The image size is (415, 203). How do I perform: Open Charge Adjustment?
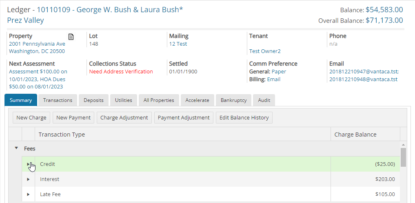(124, 118)
